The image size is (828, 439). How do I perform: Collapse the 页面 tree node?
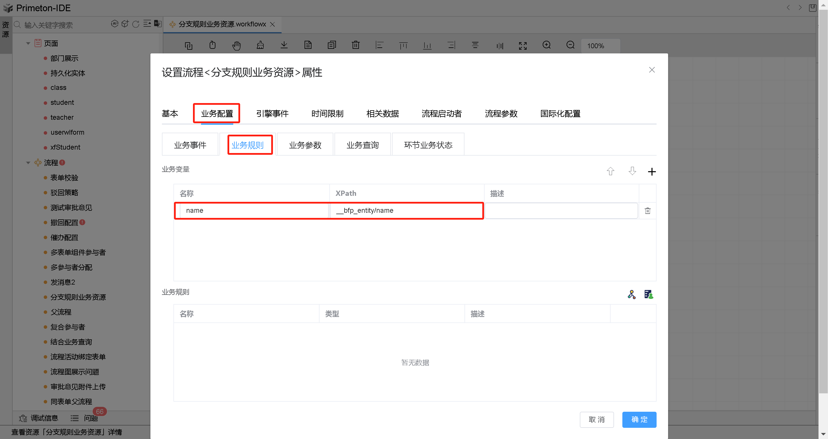tap(28, 43)
